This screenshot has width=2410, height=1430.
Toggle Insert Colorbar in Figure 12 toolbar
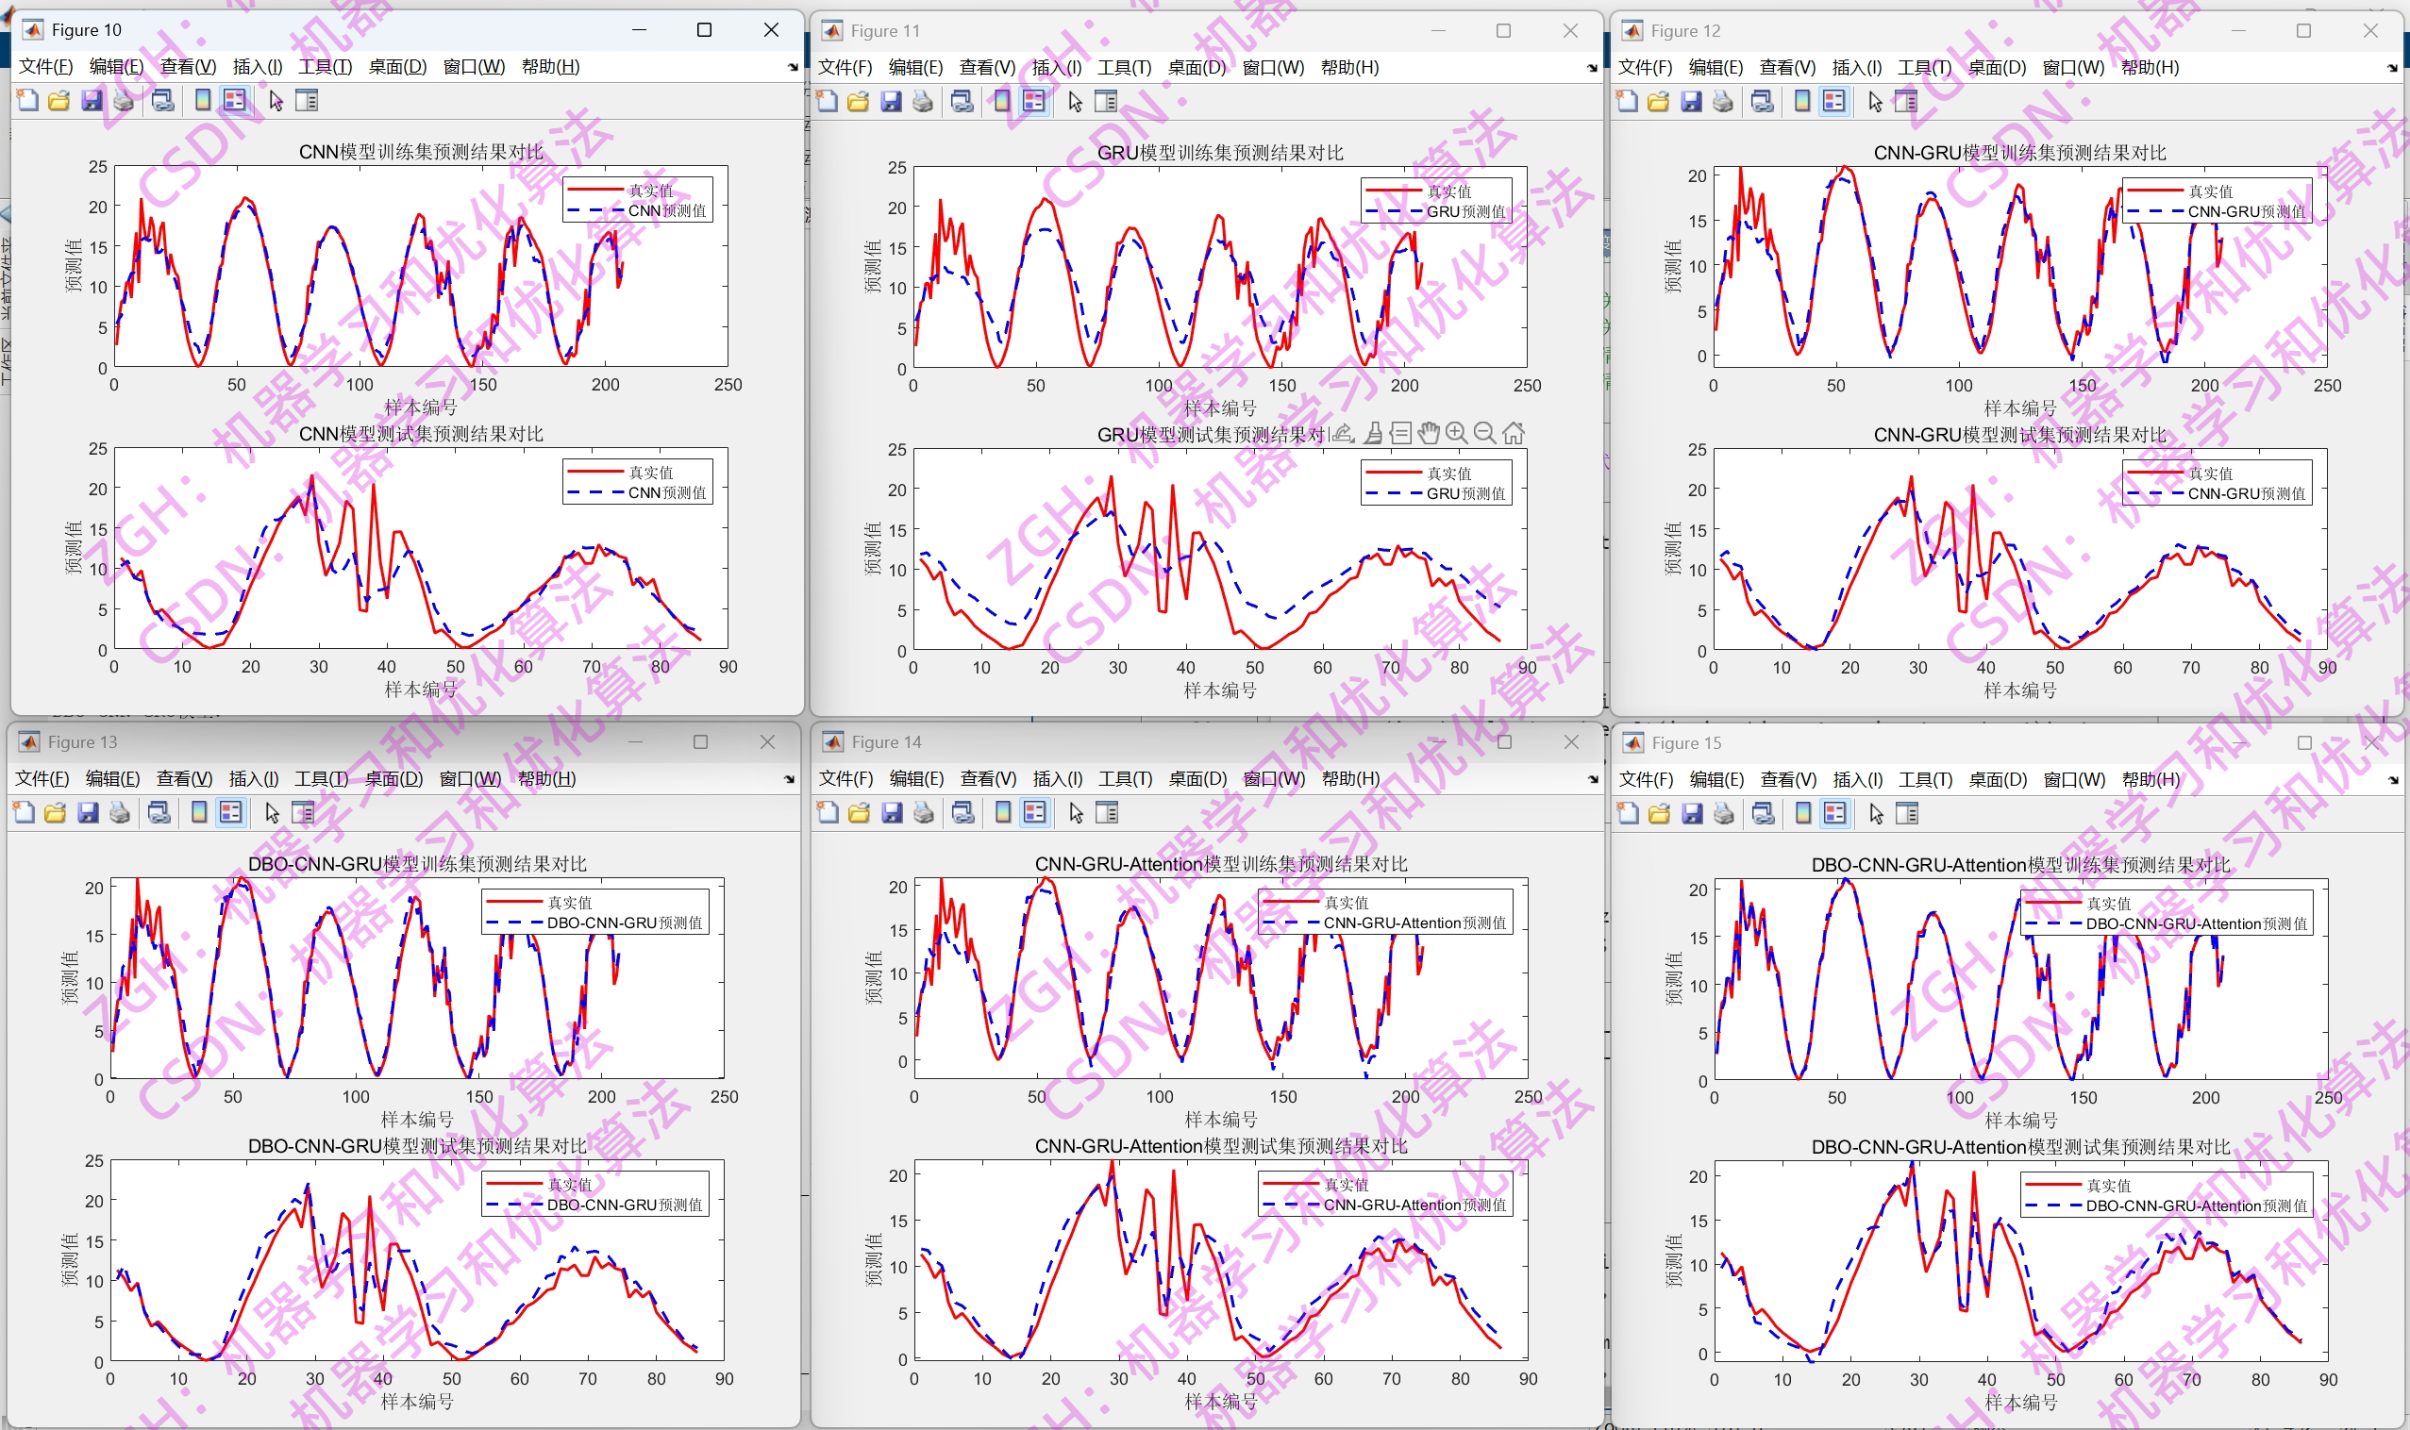[1801, 101]
